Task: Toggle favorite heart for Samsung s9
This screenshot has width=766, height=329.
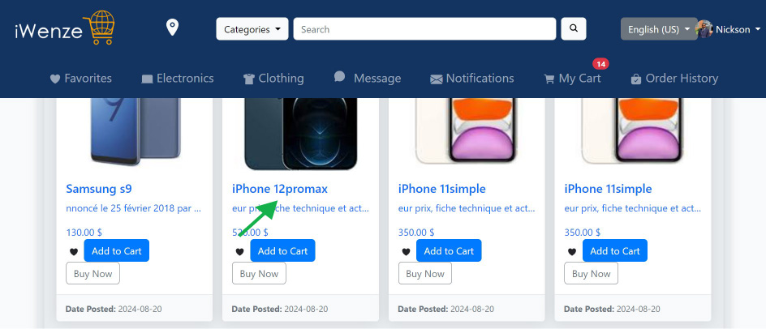Action: coord(73,252)
